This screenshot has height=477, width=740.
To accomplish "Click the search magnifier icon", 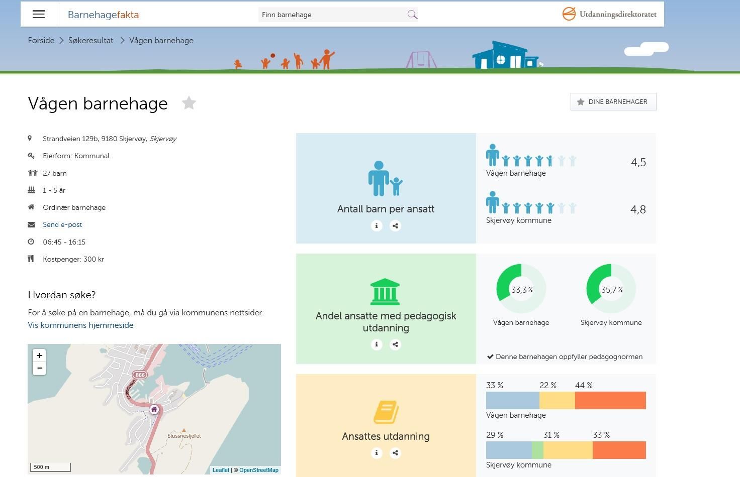I will pos(412,15).
